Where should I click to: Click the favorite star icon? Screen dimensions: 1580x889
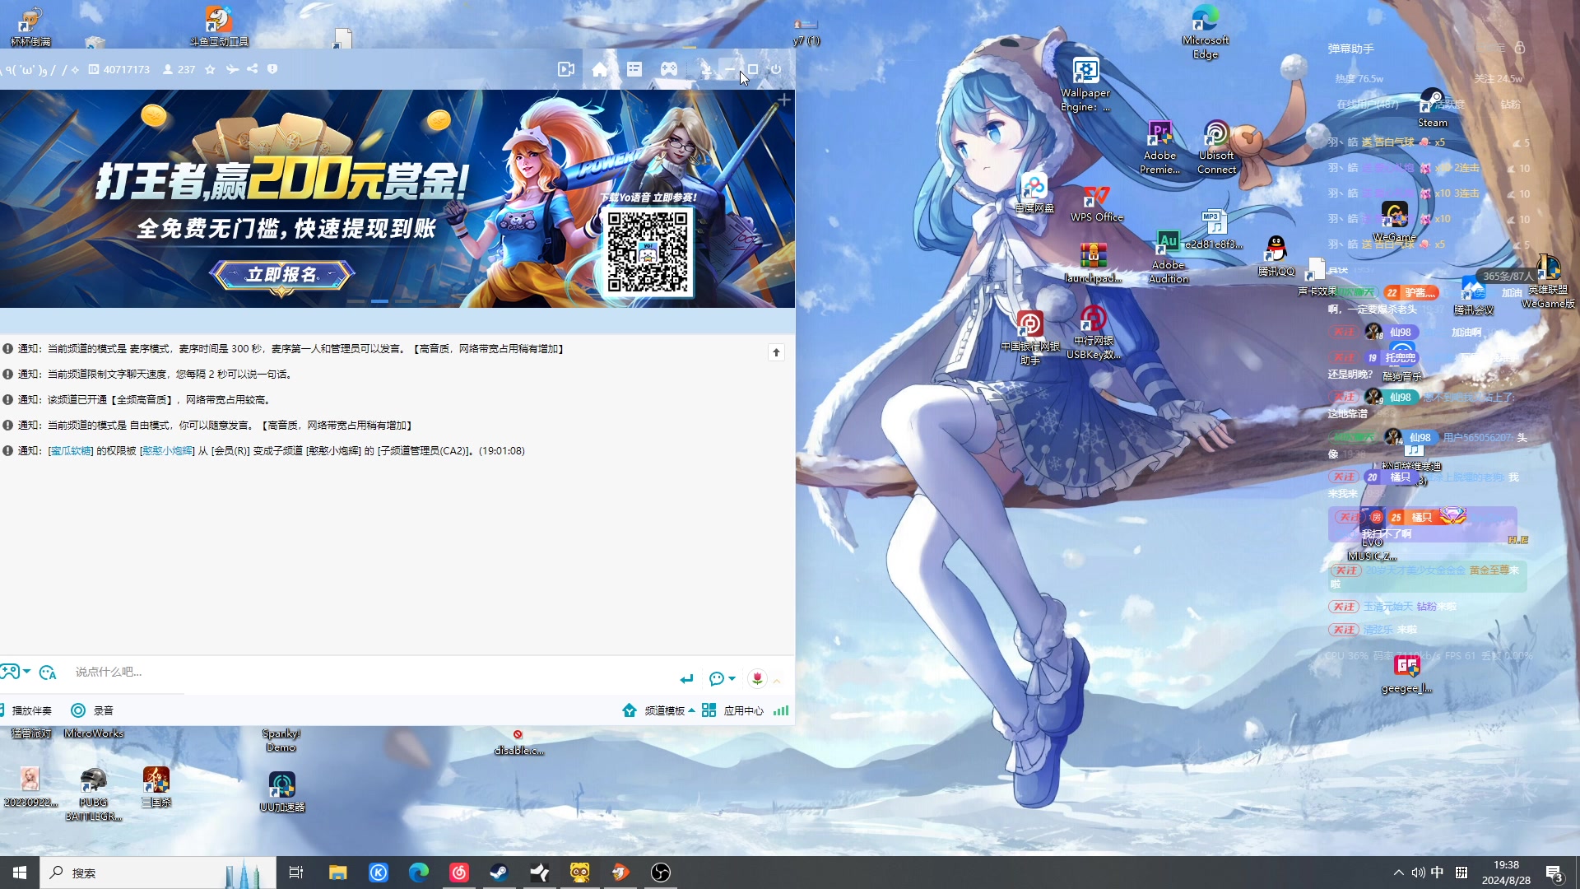(x=210, y=70)
